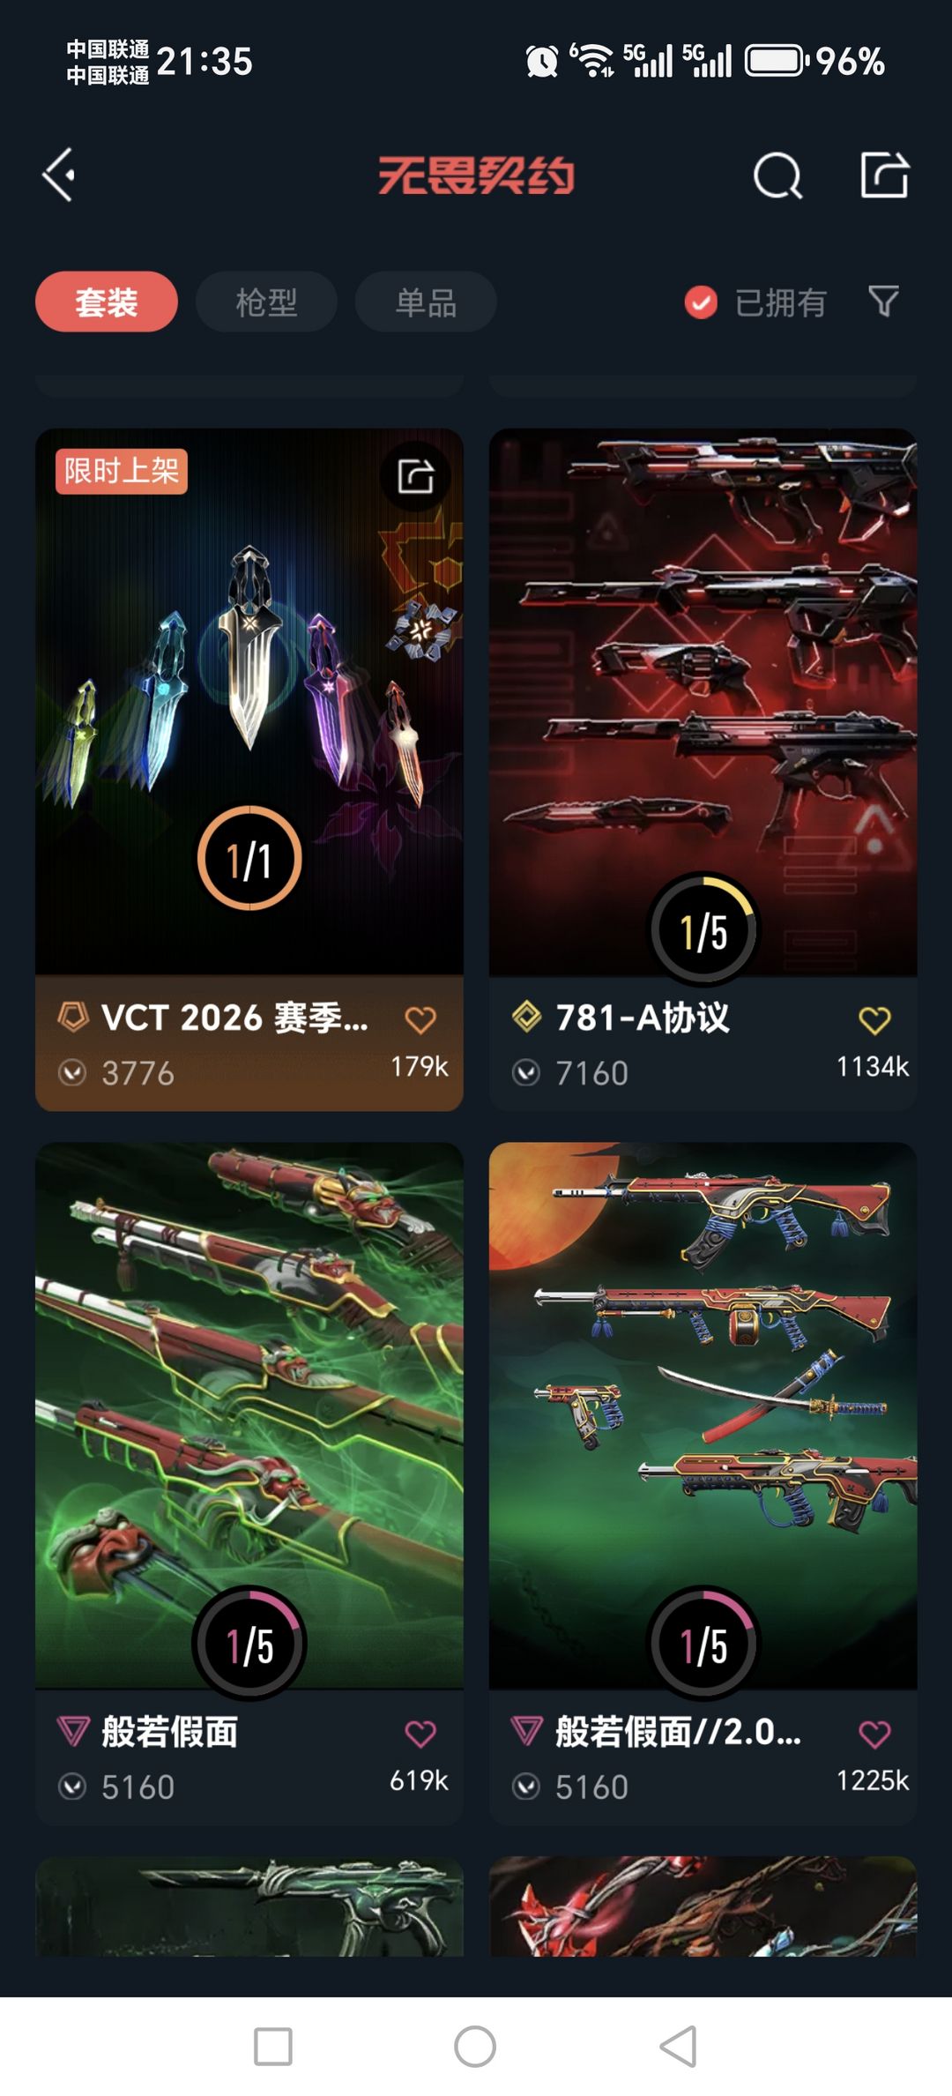Screen dimensions: 952x2096
Task: Like the 般若假面 bundle heart
Action: click(420, 1734)
